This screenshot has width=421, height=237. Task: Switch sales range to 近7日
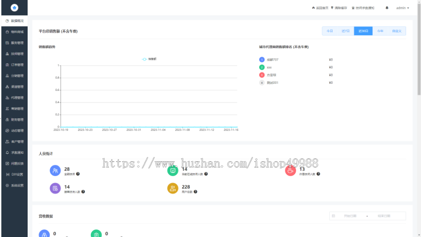(346, 31)
